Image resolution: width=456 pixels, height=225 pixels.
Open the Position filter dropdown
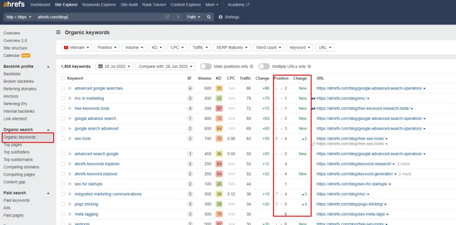pyautogui.click(x=107, y=47)
